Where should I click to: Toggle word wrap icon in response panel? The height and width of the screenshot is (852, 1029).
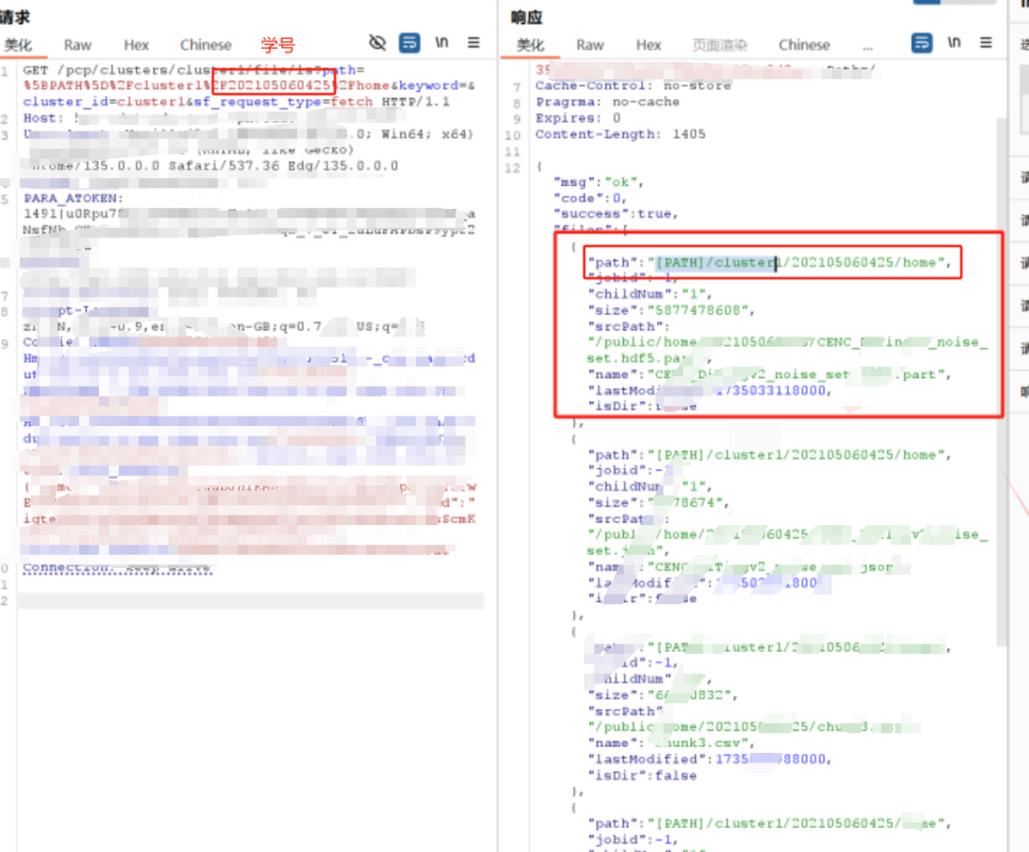(921, 43)
